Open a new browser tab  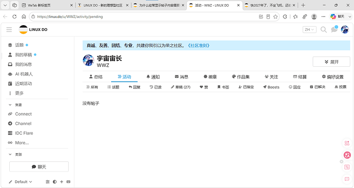click(x=303, y=5)
